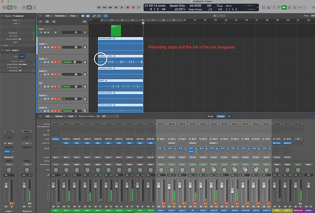Open the Library panel icon in the control bar
Image resolution: width=315 pixels, height=213 pixels.
(x=5, y=7)
